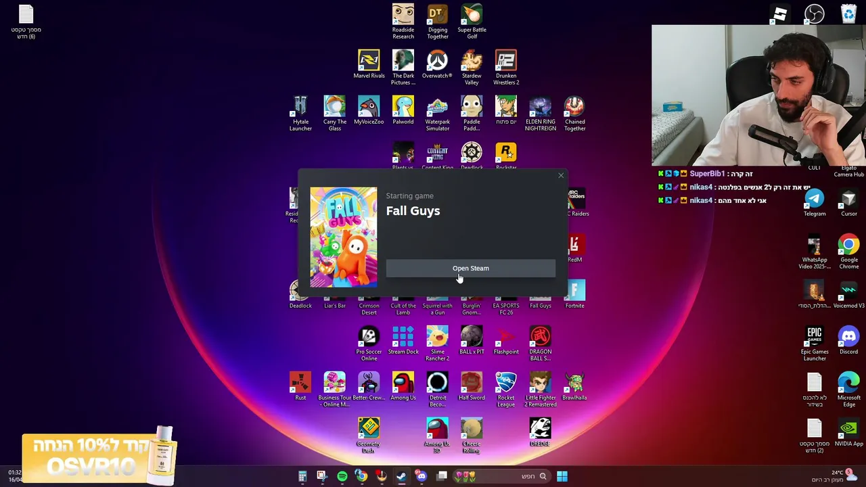
Task: Select Carry The Glass icon
Action: click(335, 114)
